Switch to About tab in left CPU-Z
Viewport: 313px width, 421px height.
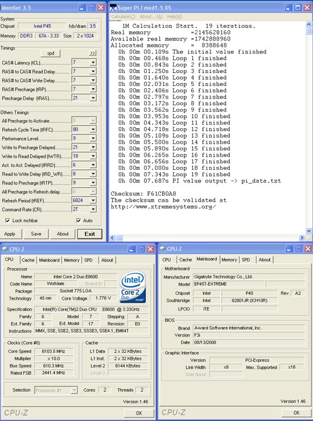click(x=107, y=260)
